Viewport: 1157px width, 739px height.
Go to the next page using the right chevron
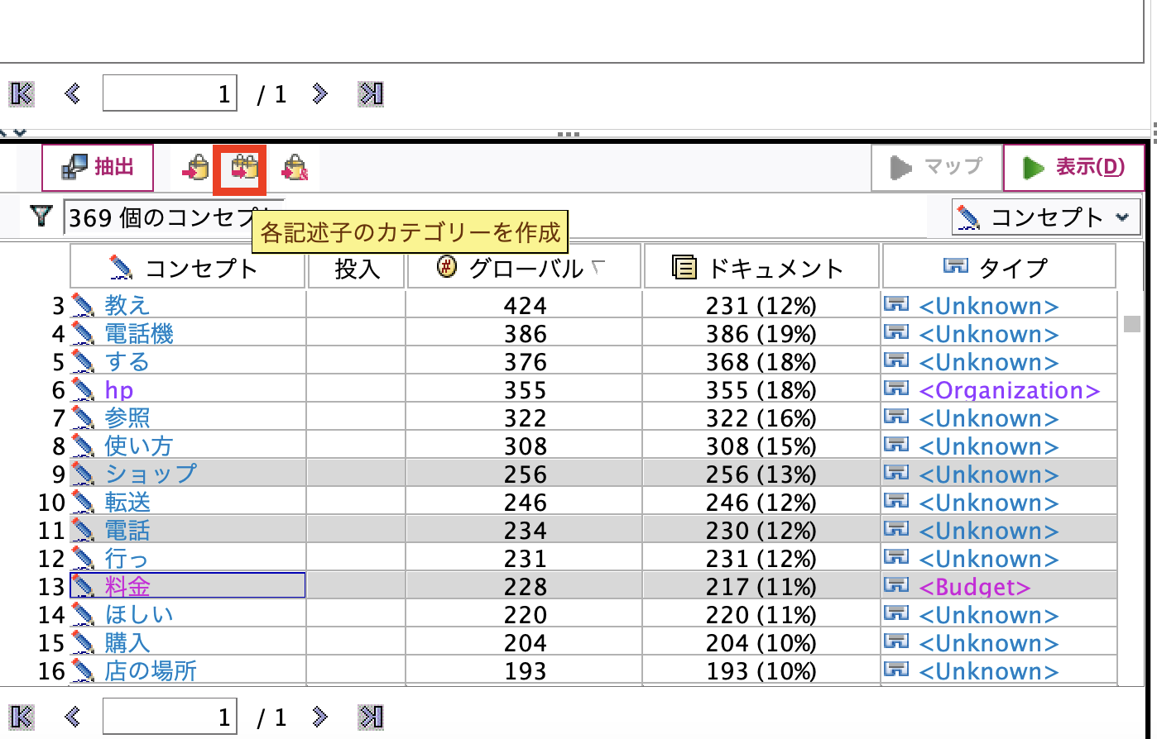pyautogui.click(x=319, y=716)
